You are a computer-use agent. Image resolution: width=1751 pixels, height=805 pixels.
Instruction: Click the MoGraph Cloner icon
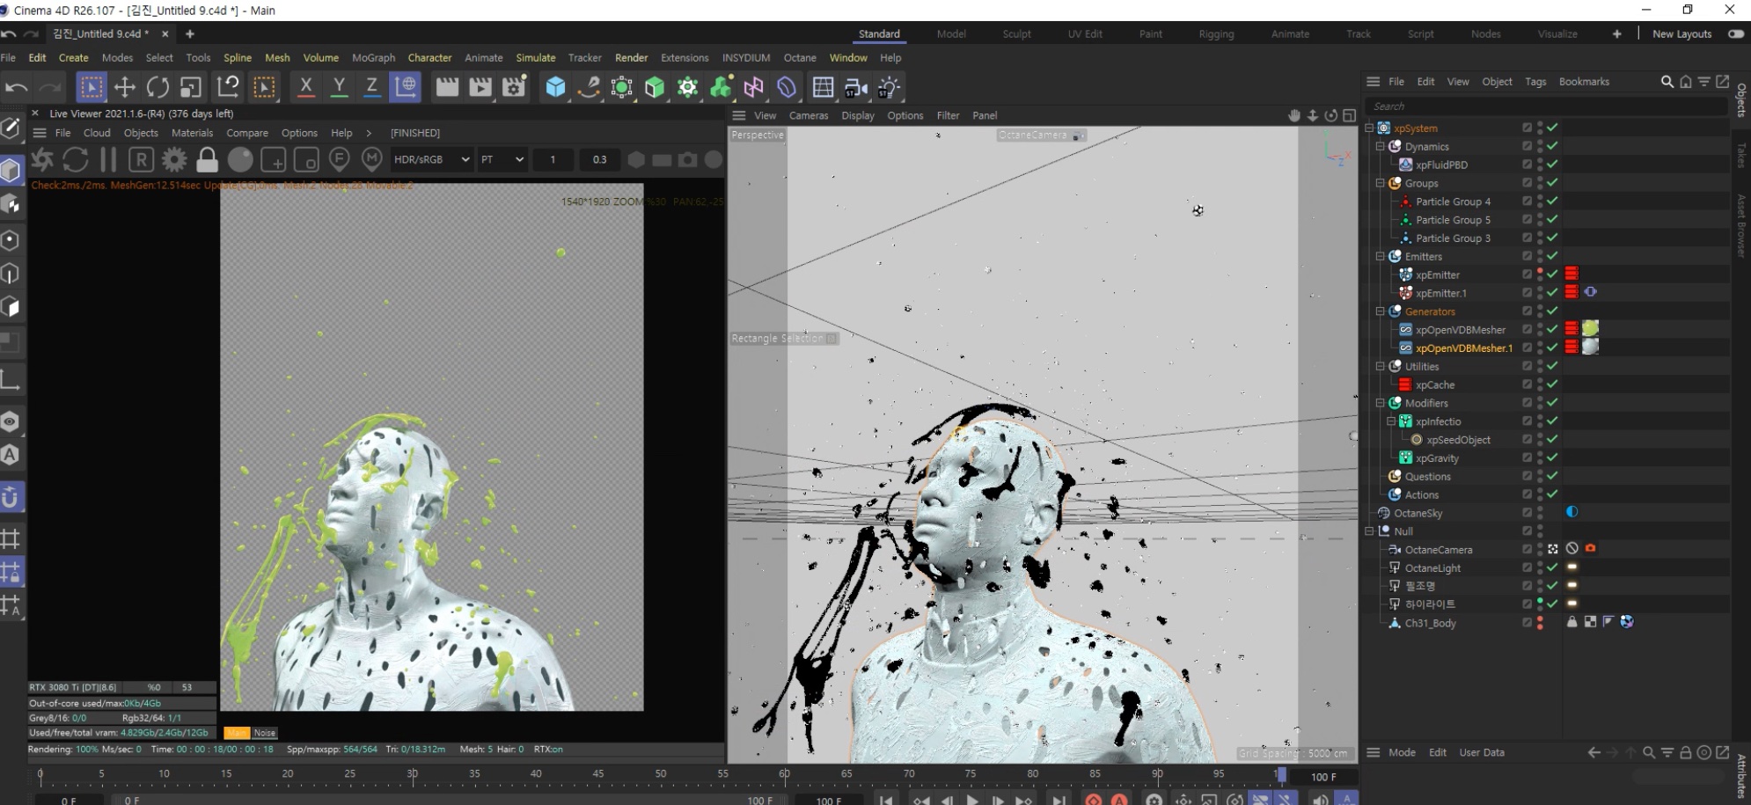[688, 87]
